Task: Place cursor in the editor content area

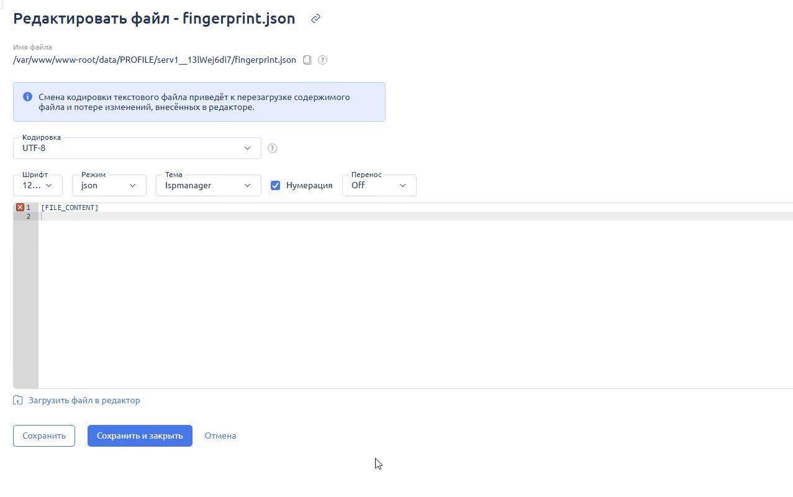Action: click(x=248, y=280)
